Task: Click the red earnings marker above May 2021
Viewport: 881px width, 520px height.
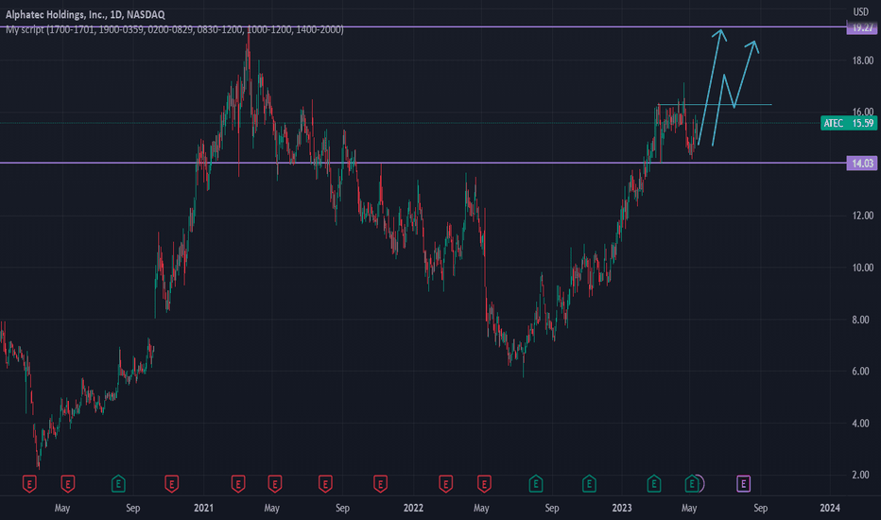Action: (x=274, y=483)
